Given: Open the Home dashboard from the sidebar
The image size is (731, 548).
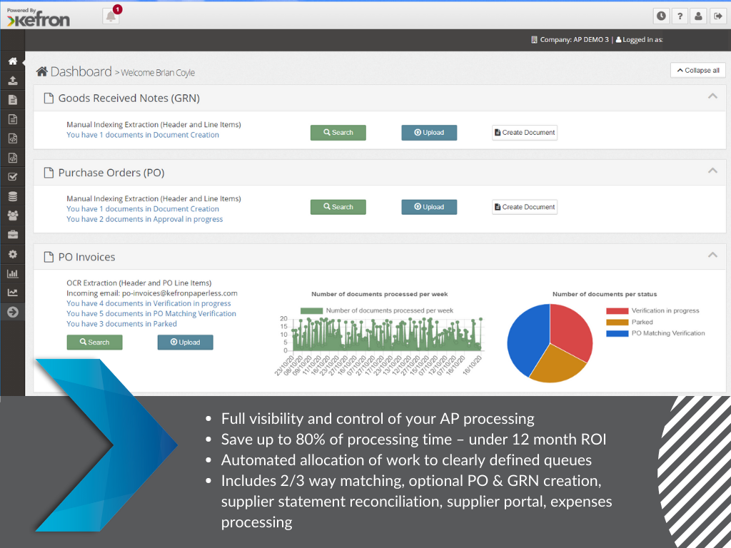Looking at the screenshot, I should 12,61.
